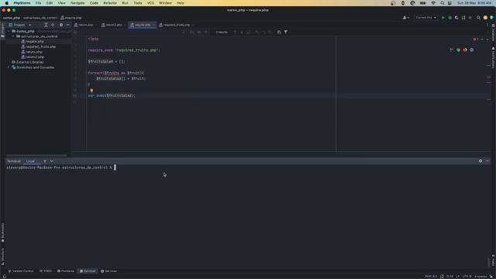Viewport: 496px width, 279px height.
Task: Click the estructuras_de_control breadcrumb
Action: [x=40, y=18]
